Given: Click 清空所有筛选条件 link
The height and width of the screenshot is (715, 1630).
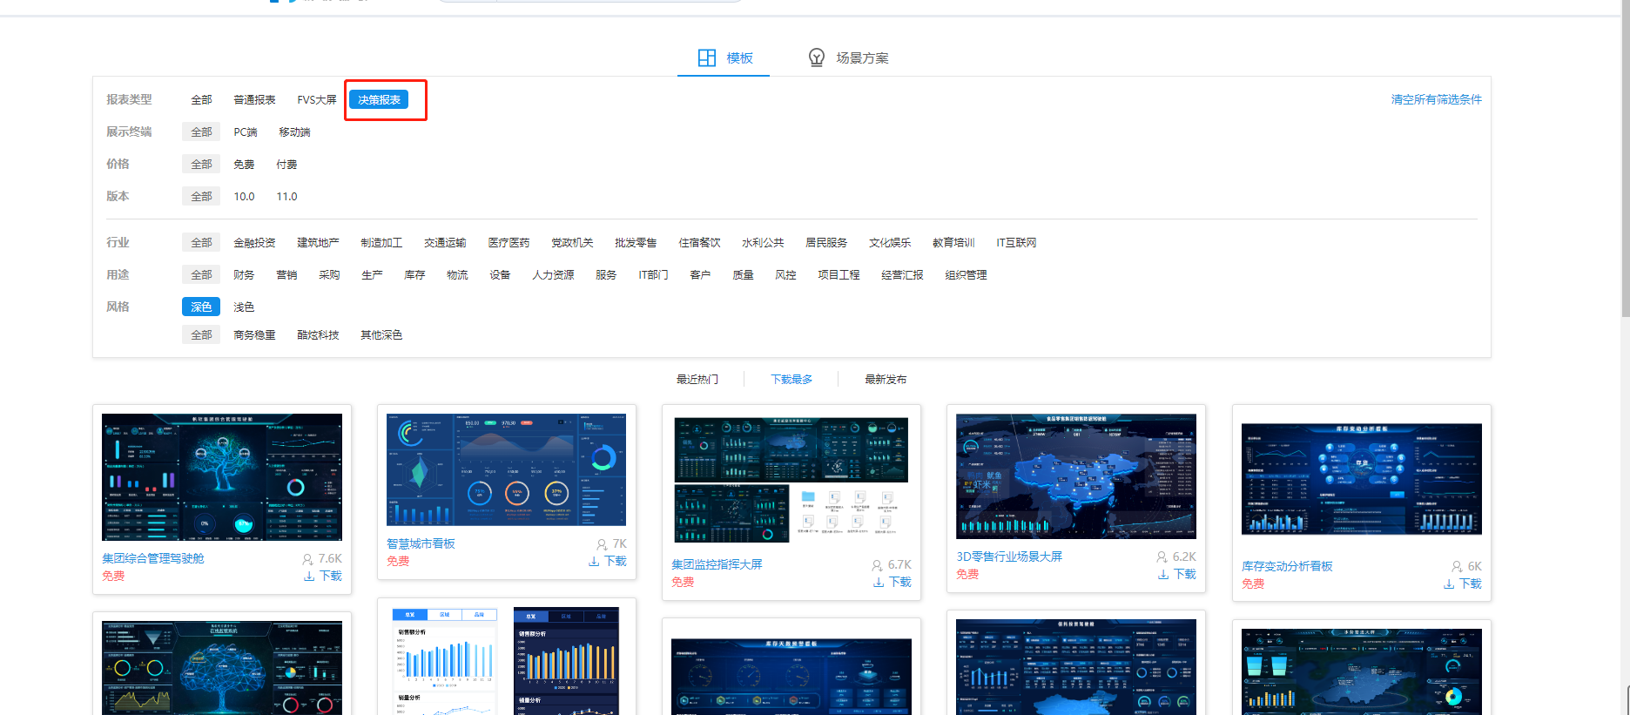Looking at the screenshot, I should pyautogui.click(x=1436, y=99).
